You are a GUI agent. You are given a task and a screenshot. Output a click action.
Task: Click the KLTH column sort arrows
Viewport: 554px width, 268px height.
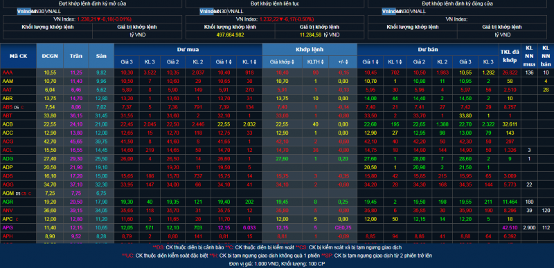[x=323, y=62]
